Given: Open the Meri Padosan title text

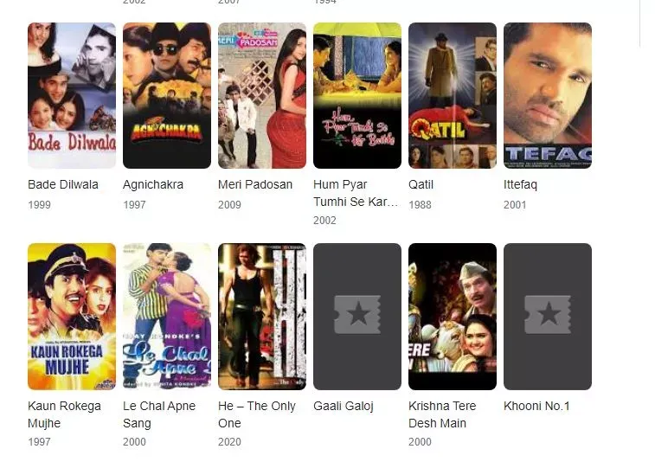Looking at the screenshot, I should [x=255, y=184].
